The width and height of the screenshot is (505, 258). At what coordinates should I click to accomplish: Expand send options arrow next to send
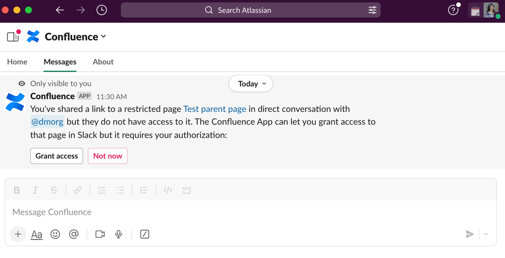point(486,234)
